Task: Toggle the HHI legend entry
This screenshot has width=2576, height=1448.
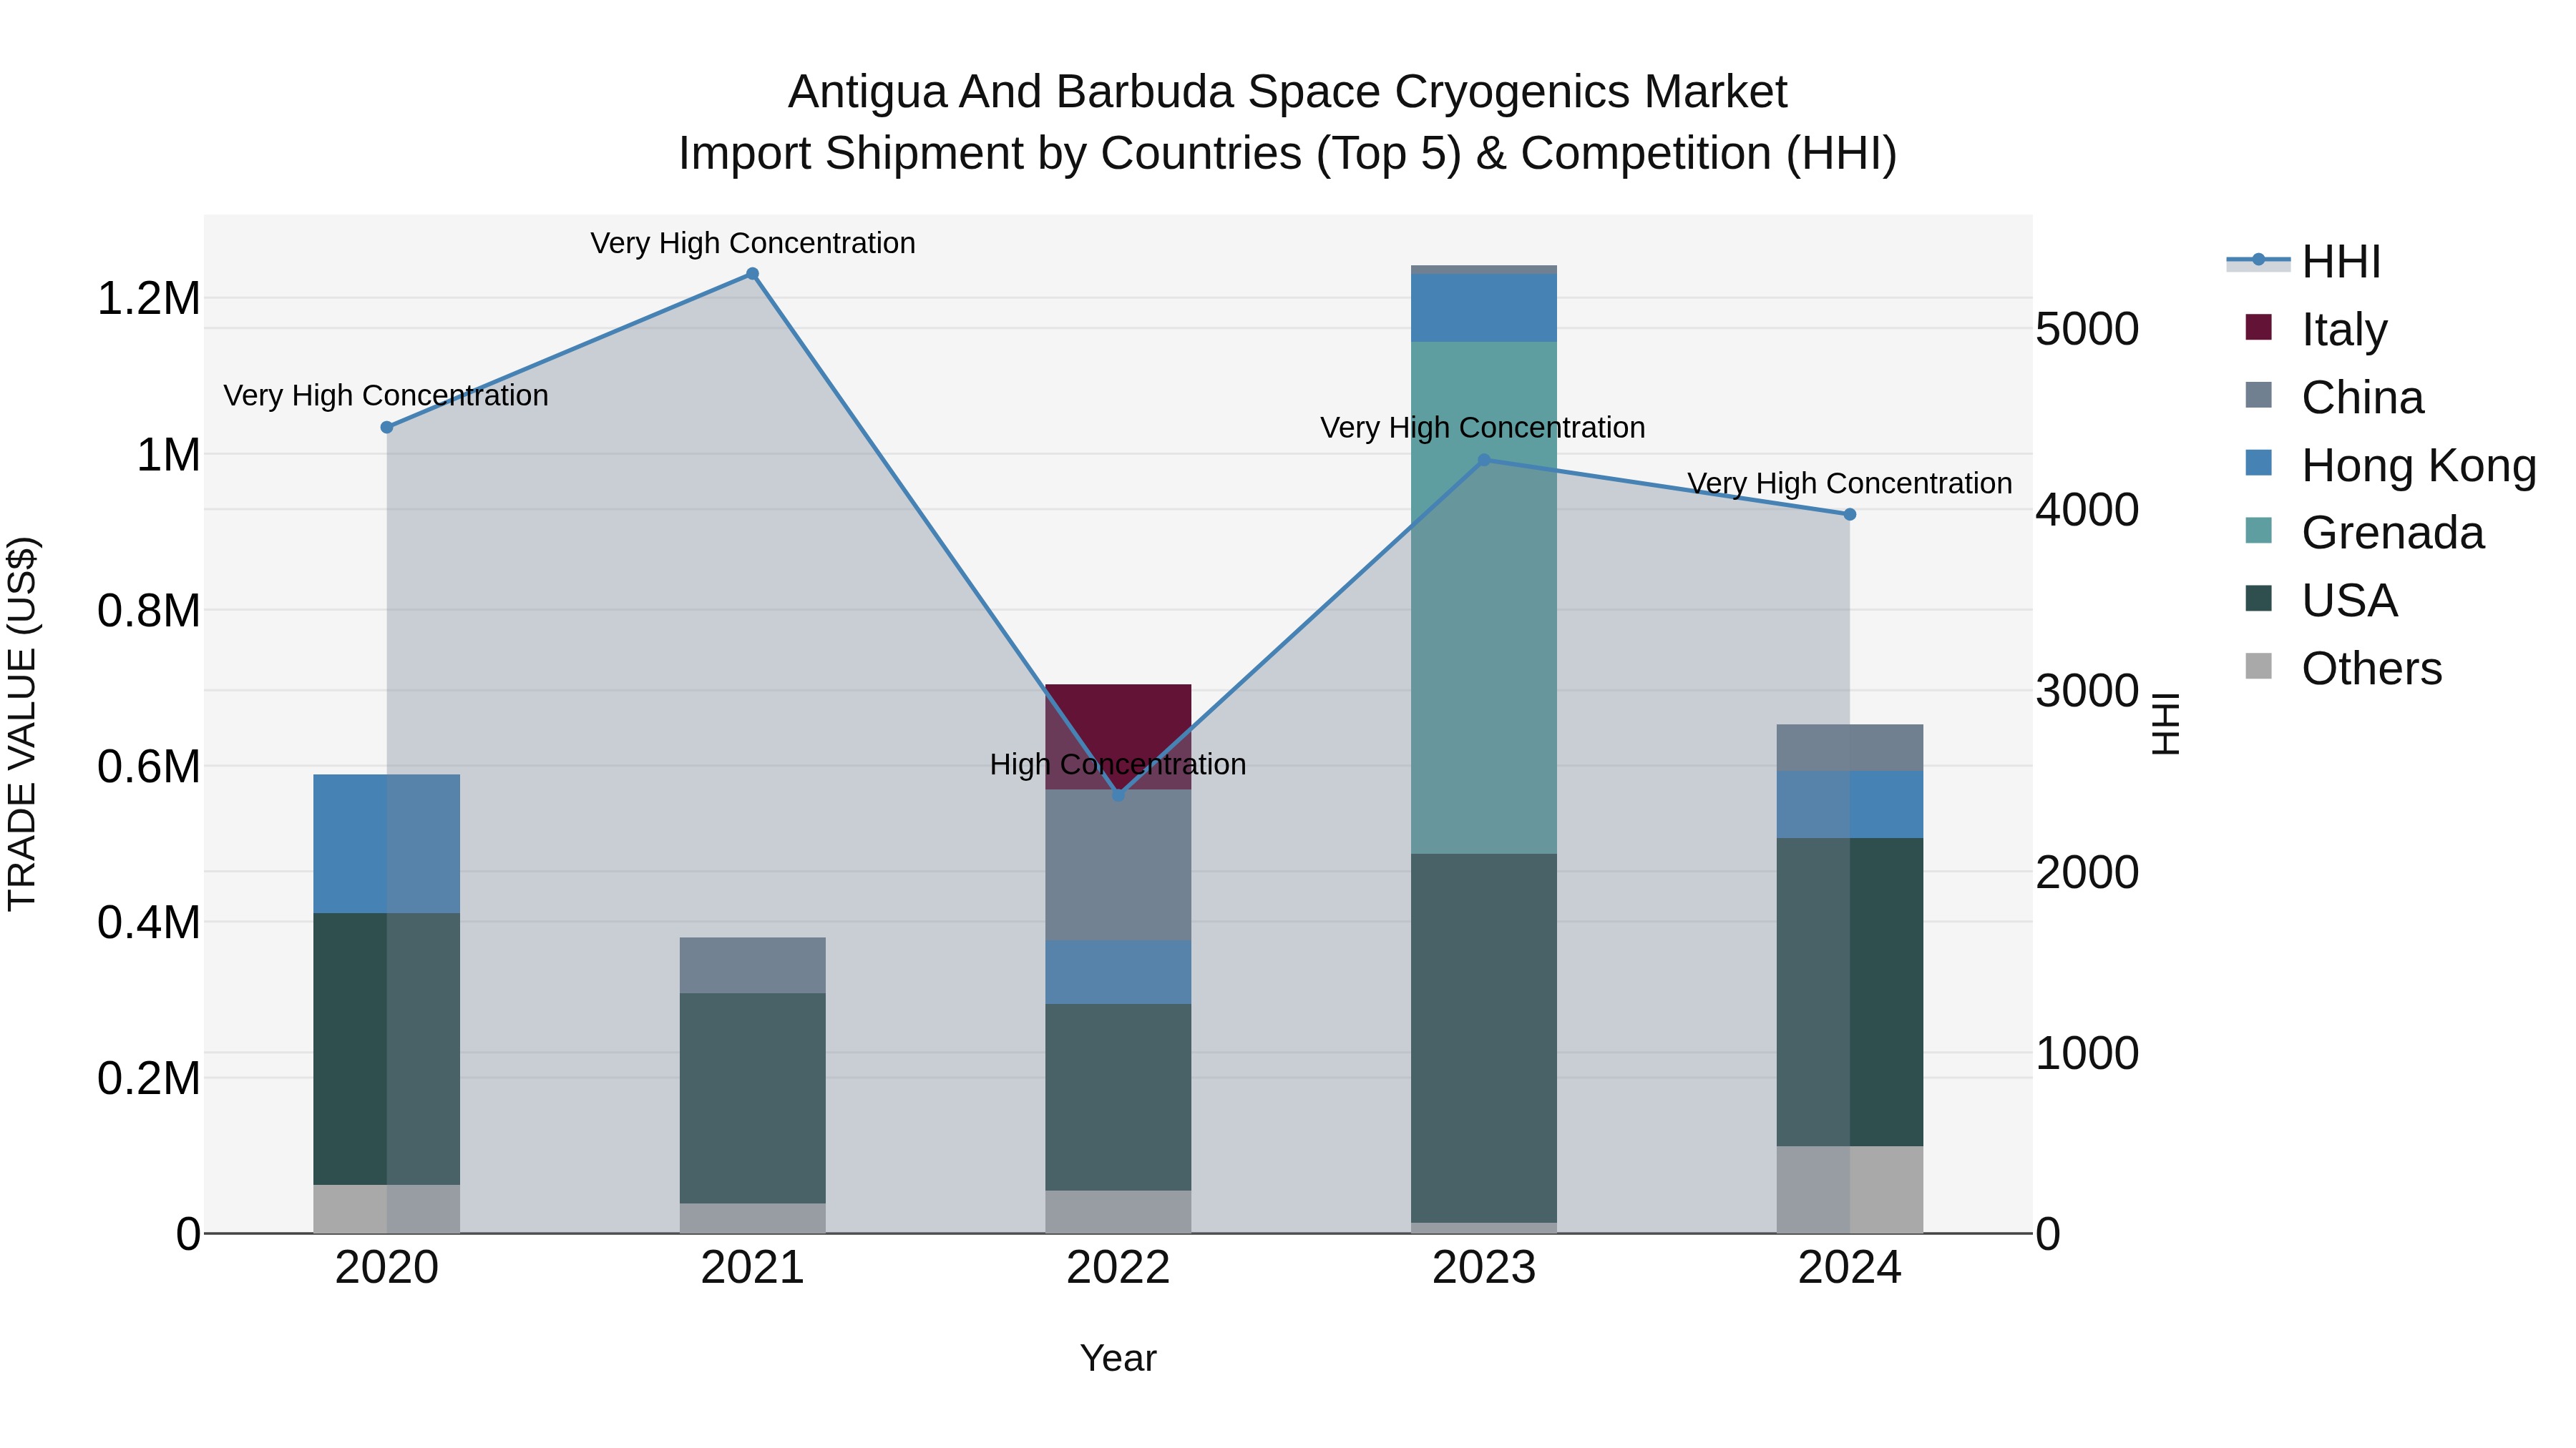Action: tap(2303, 262)
